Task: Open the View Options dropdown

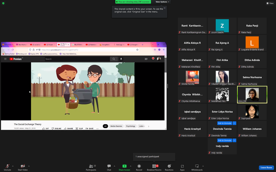Action: (x=162, y=2)
